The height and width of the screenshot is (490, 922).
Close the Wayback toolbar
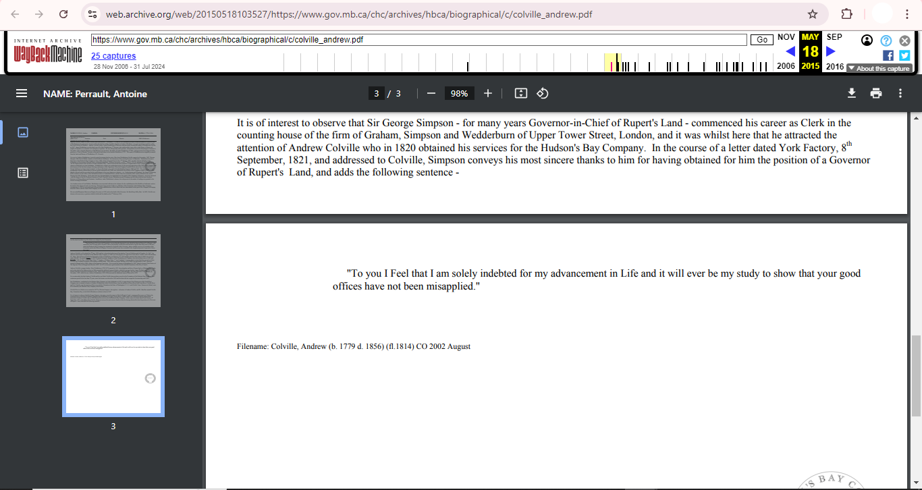coord(905,40)
